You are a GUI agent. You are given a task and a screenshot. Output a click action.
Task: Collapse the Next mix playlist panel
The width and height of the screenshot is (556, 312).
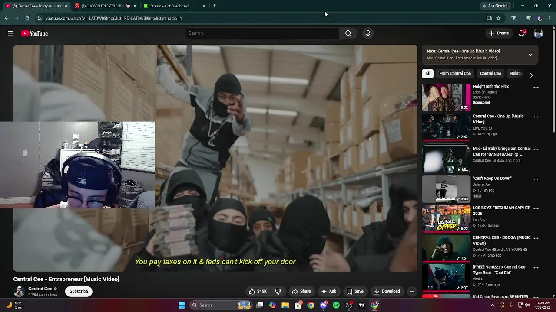(530, 55)
